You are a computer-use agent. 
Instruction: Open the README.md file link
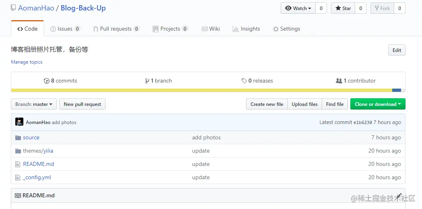click(x=39, y=164)
